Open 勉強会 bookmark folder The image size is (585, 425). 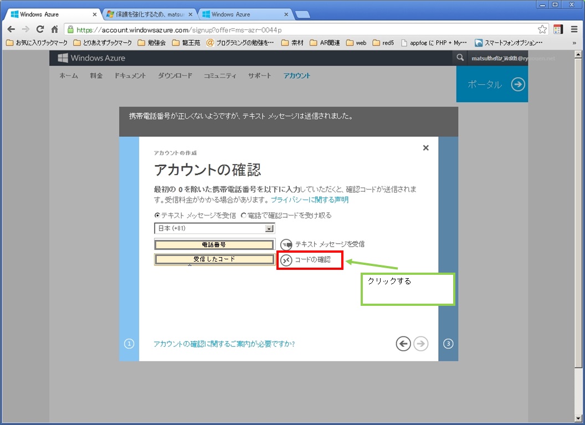(152, 43)
